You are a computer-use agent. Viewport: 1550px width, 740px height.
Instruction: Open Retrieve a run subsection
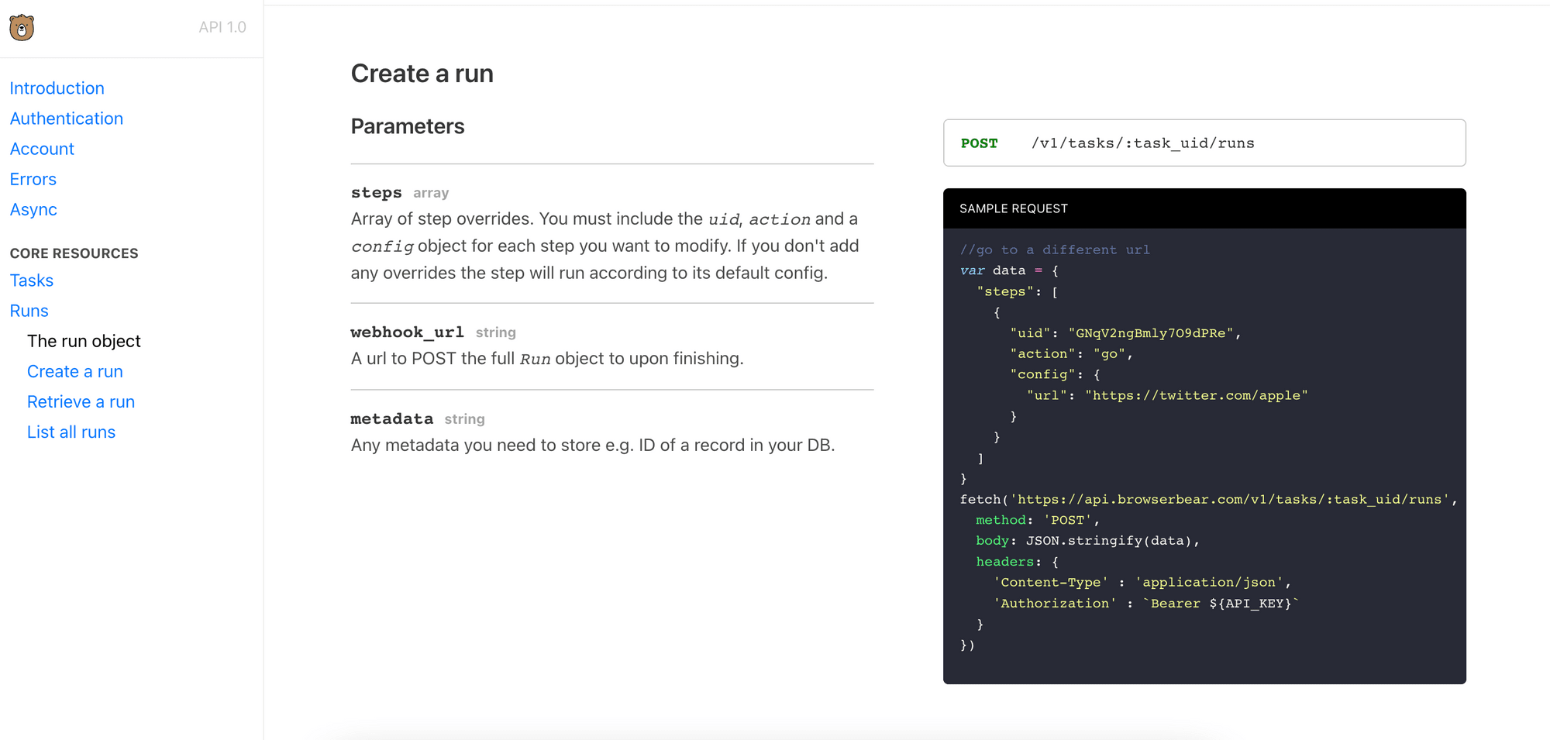tap(81, 401)
